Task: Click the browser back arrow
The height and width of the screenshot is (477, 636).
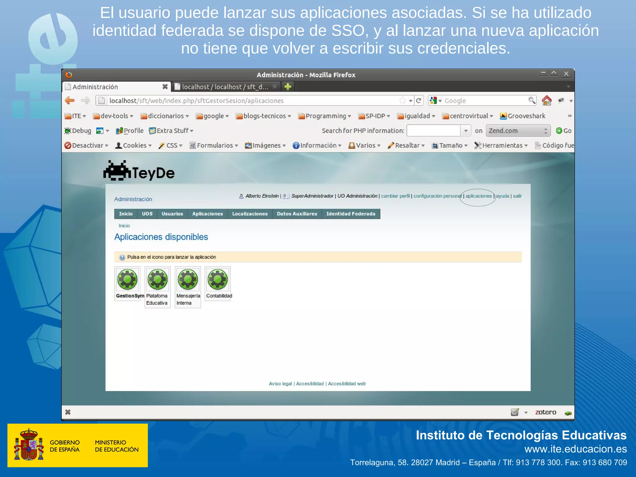Action: pos(70,100)
